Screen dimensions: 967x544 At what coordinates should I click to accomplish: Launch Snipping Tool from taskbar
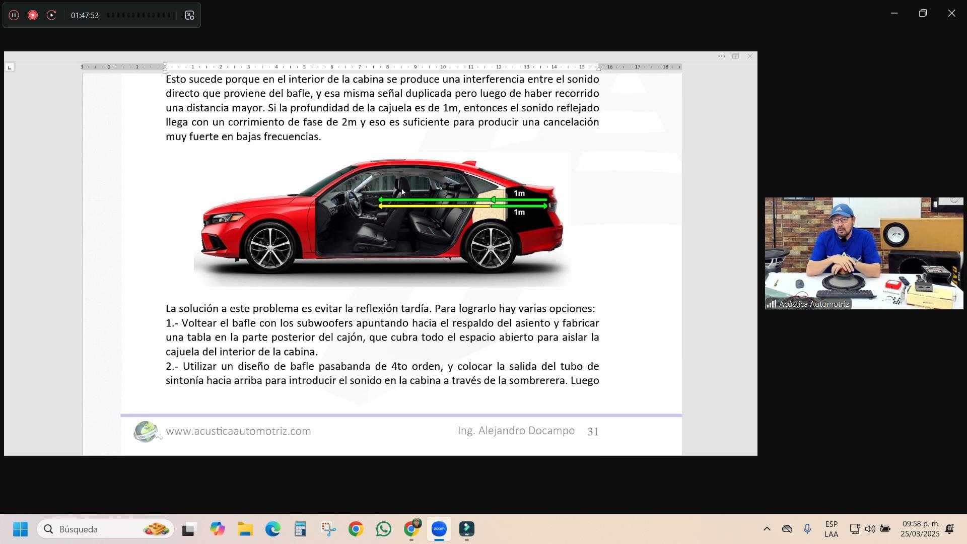pyautogui.click(x=328, y=529)
